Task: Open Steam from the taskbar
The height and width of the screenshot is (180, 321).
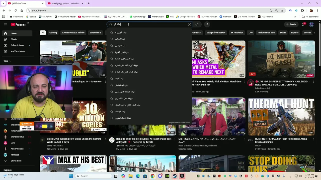Action: (x=175, y=176)
